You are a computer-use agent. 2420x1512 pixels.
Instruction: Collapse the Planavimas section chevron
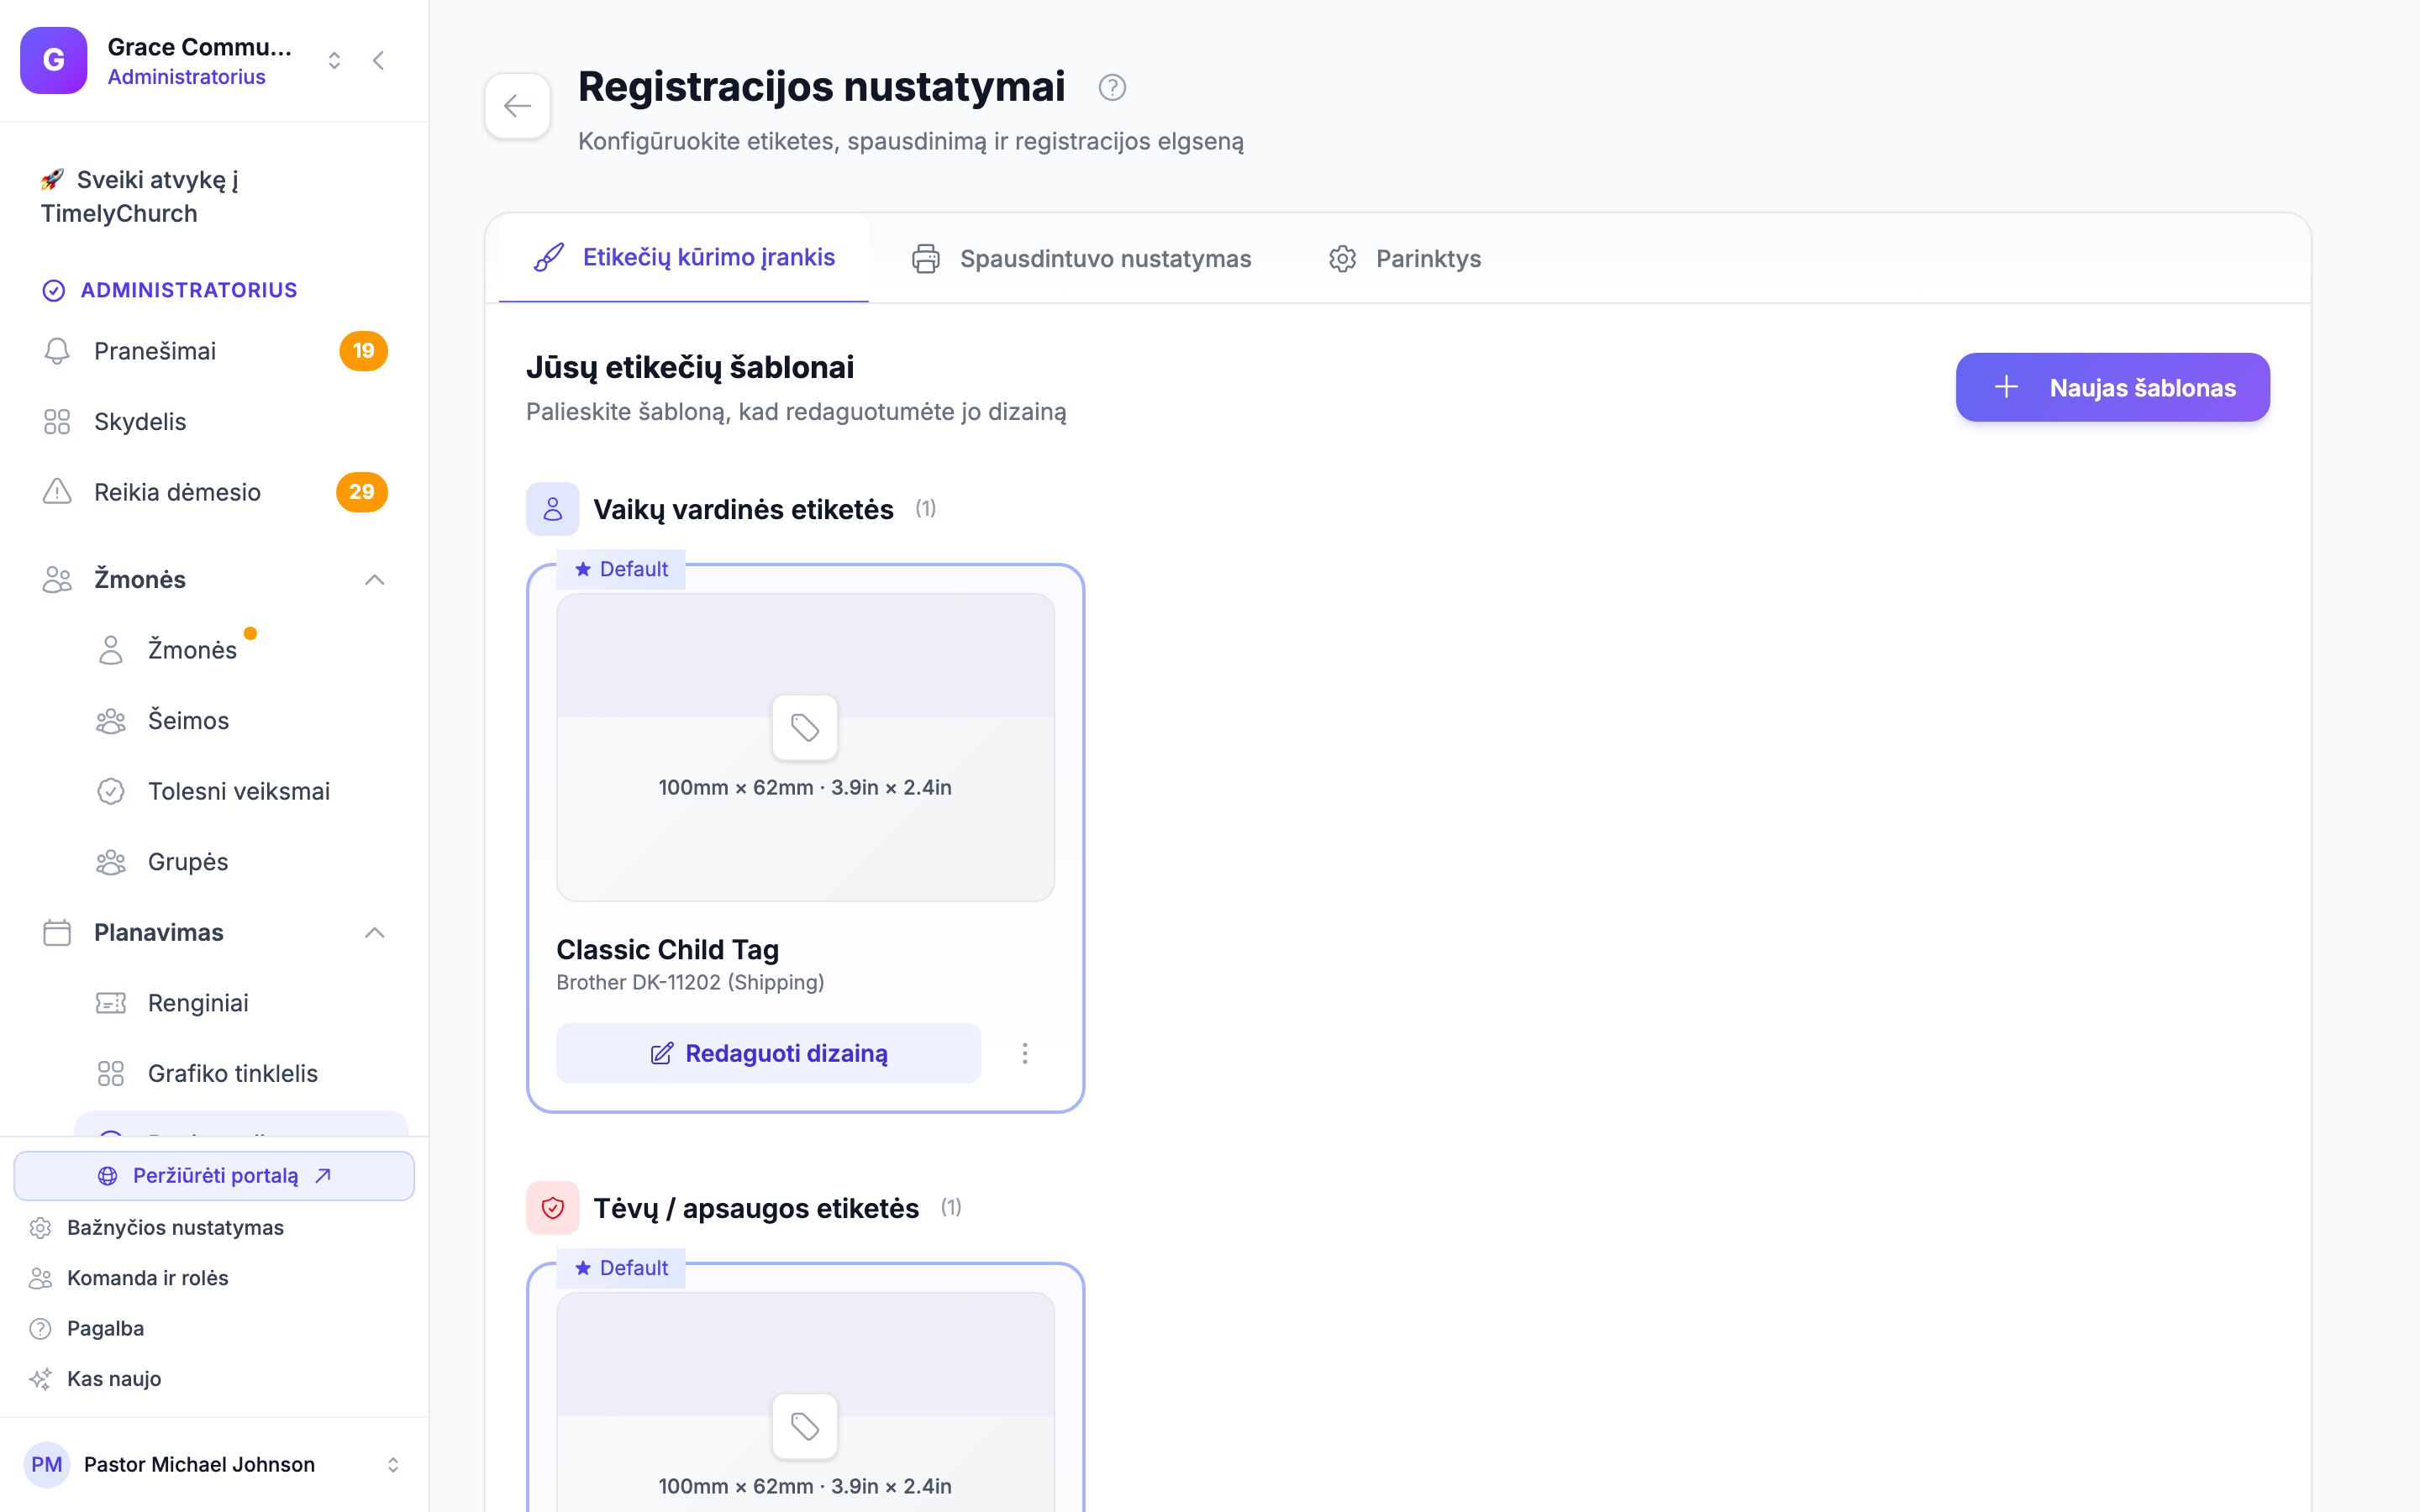375,933
